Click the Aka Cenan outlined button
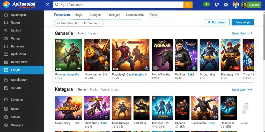Viewport: 265px width, 132px height. point(217,22)
